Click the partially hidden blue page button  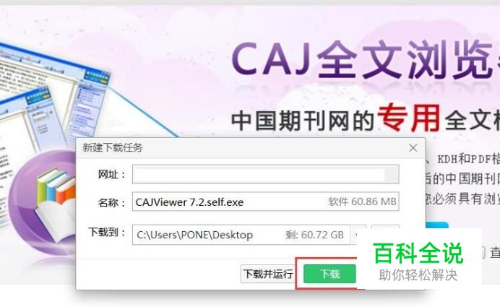click(x=437, y=225)
